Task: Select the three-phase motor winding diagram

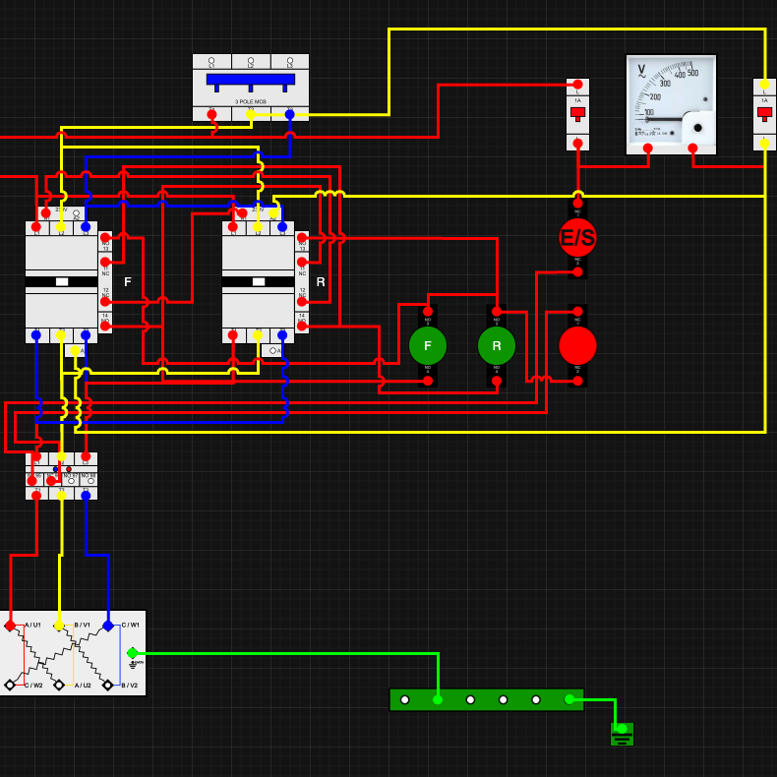Action: tap(73, 653)
